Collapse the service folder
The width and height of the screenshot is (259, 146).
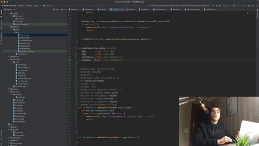click(x=9, y=92)
